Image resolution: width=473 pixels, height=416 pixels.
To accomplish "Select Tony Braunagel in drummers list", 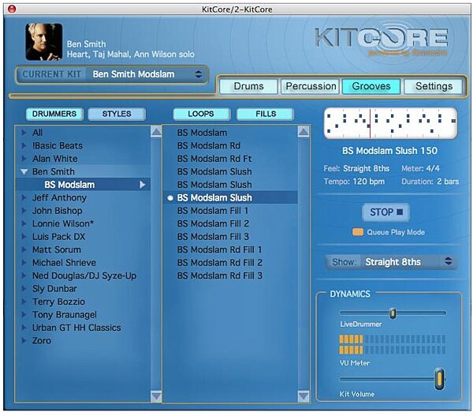I will click(65, 315).
